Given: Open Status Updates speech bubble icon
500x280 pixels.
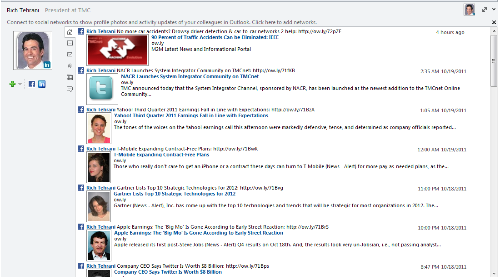Looking at the screenshot, I should point(70,89).
